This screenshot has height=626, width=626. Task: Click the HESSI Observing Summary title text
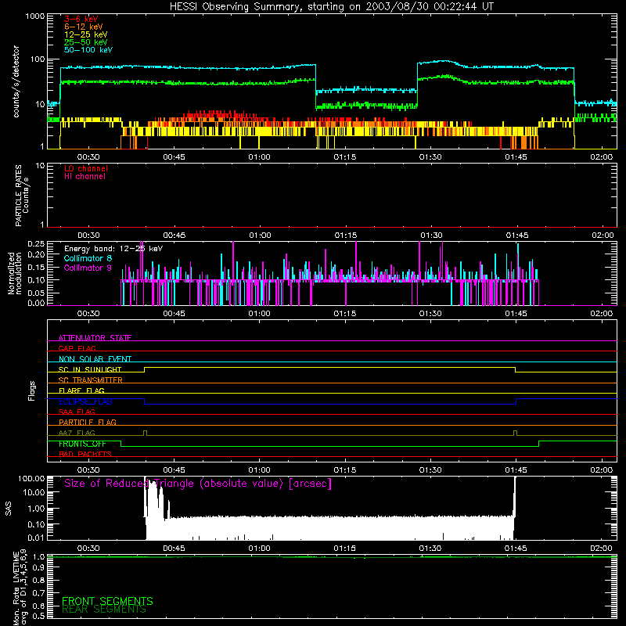click(x=331, y=7)
